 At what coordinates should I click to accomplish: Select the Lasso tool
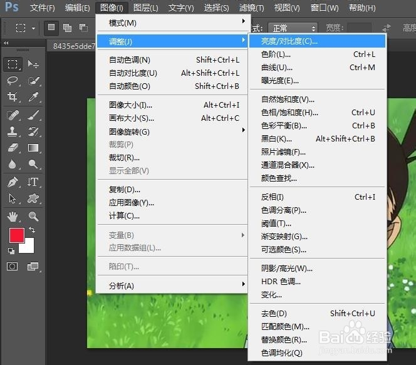click(x=13, y=81)
